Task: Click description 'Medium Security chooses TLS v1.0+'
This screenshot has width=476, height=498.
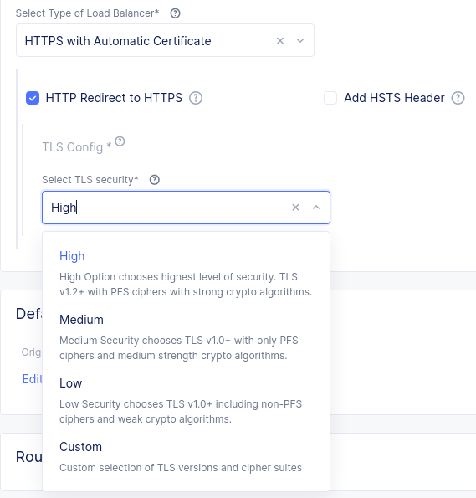Action: click(x=179, y=348)
